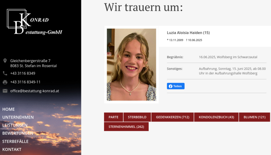271x155 pixels.
Task: Click the Gleichenbergerstraße 7 address text
Action: click(30, 61)
